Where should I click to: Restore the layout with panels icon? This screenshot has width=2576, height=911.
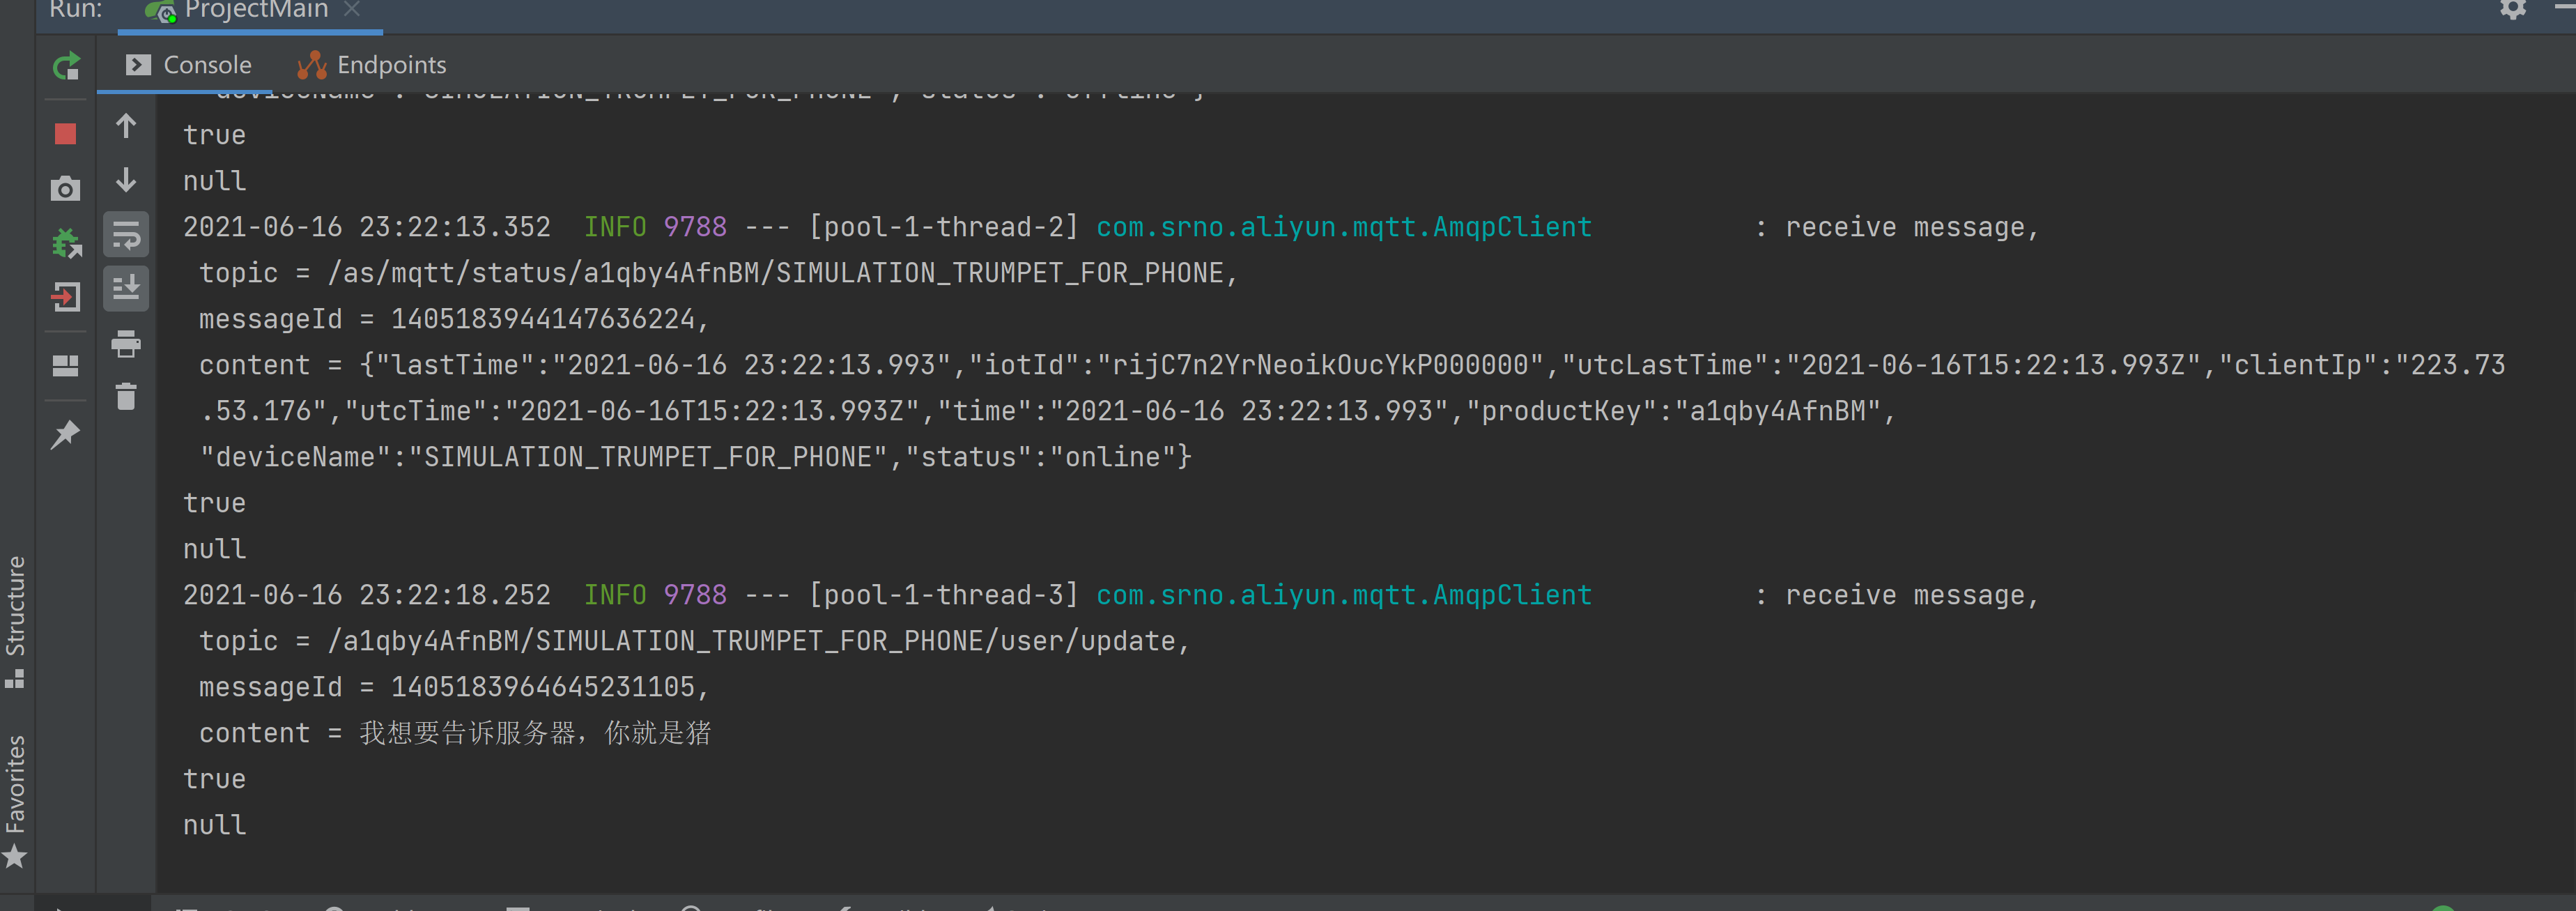point(66,366)
